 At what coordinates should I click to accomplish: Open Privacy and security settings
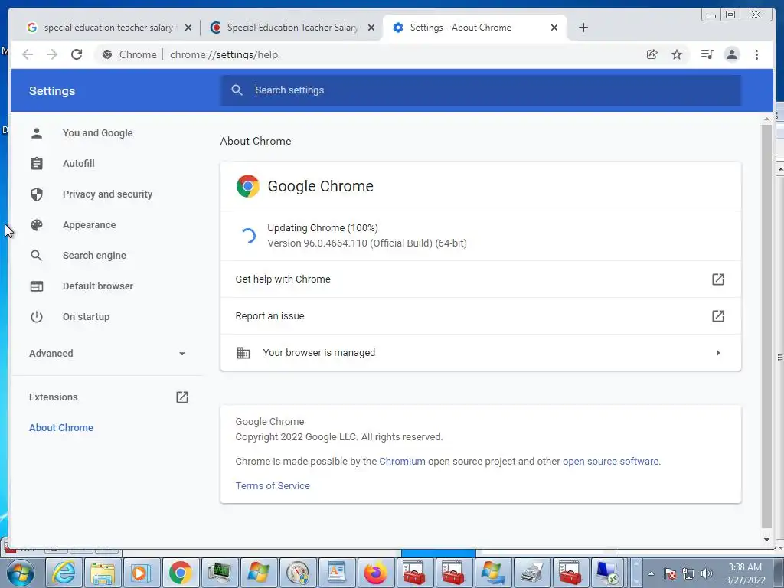coord(107,194)
